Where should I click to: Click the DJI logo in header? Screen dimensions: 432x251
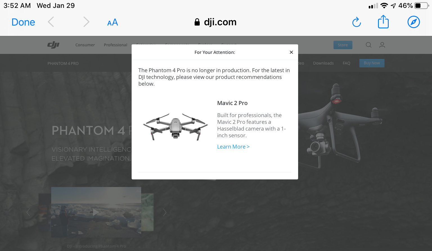[x=53, y=45]
